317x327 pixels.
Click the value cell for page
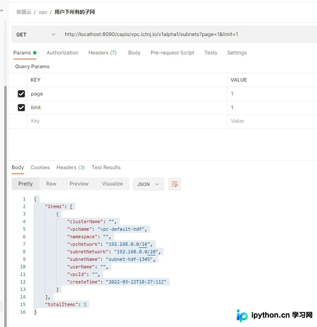click(x=272, y=94)
